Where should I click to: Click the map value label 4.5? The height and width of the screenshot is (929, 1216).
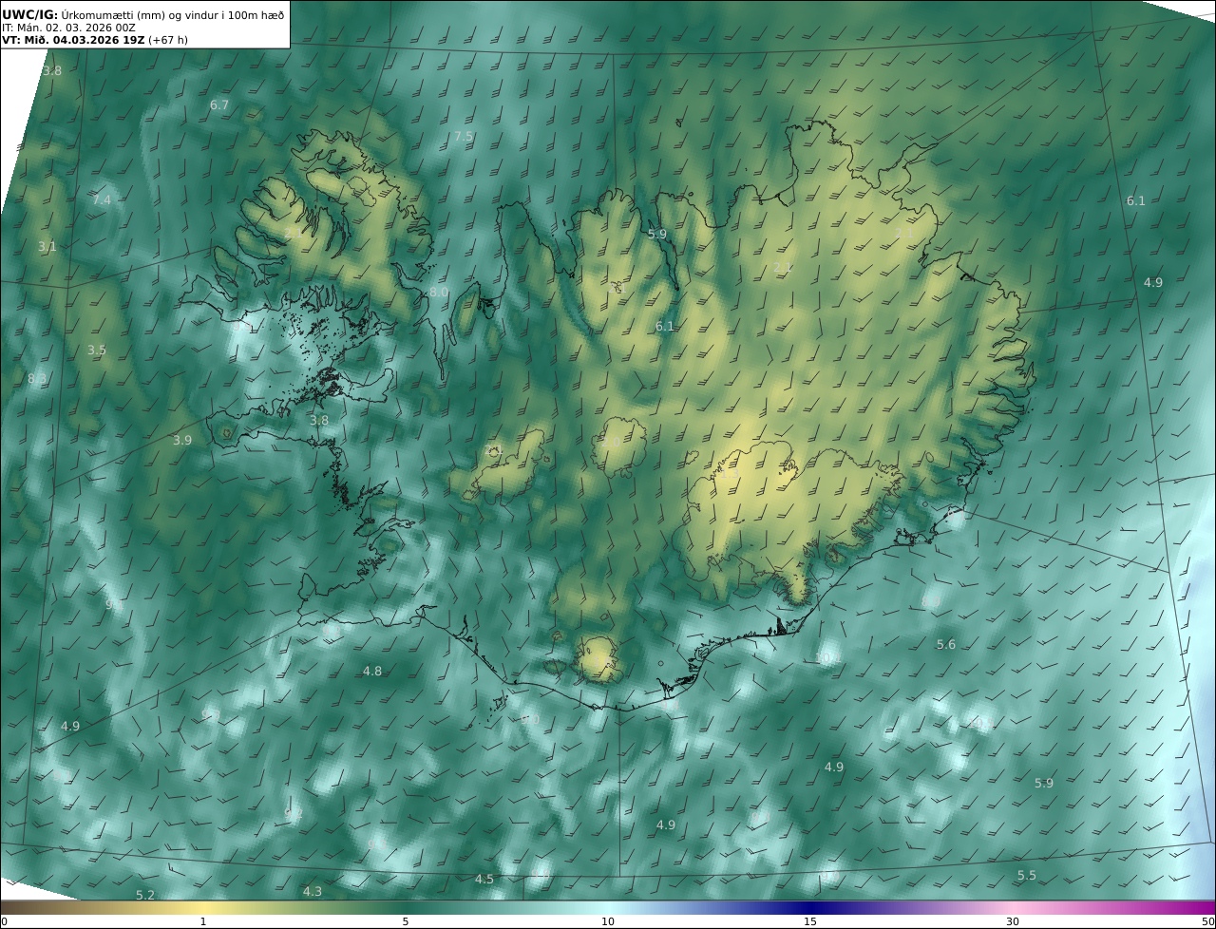[x=484, y=880]
